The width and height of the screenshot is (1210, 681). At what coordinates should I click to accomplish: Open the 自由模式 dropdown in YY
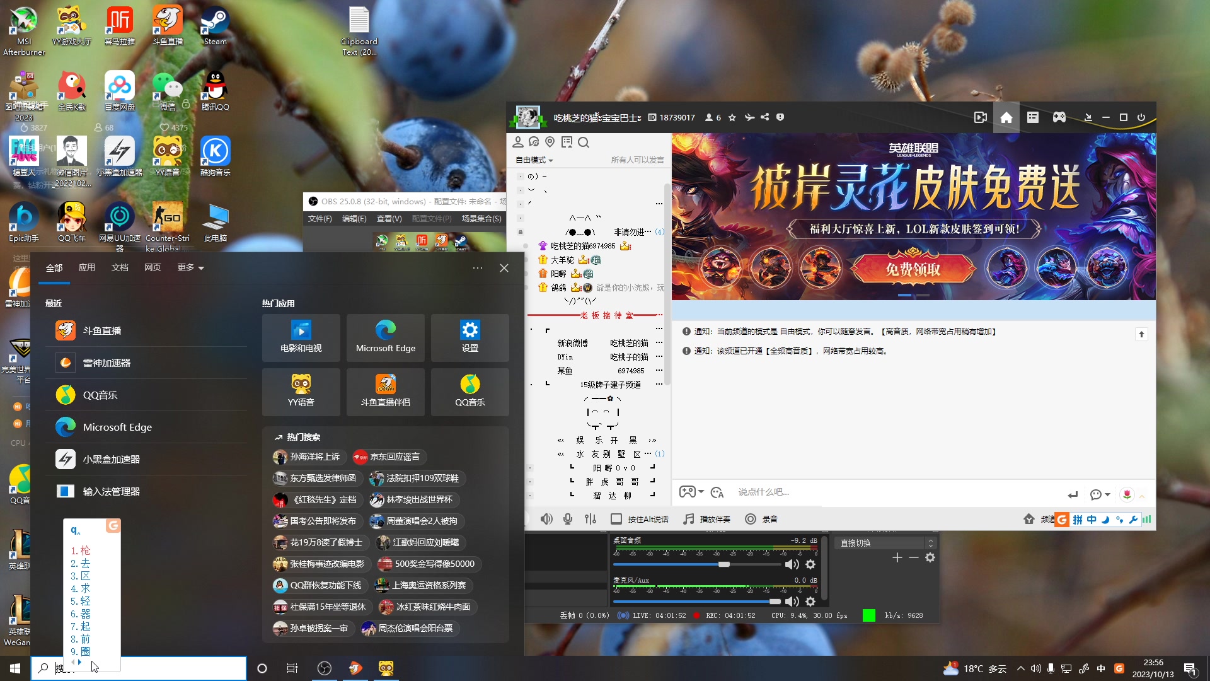point(534,160)
